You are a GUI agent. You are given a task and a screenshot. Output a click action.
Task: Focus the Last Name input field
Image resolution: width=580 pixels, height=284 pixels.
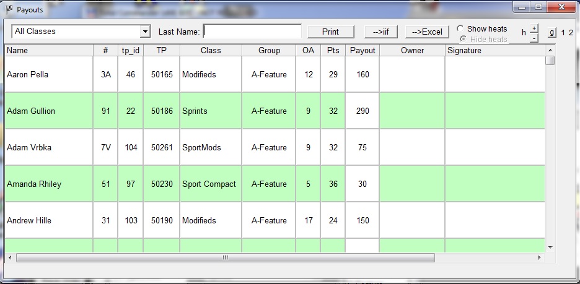pyautogui.click(x=252, y=32)
